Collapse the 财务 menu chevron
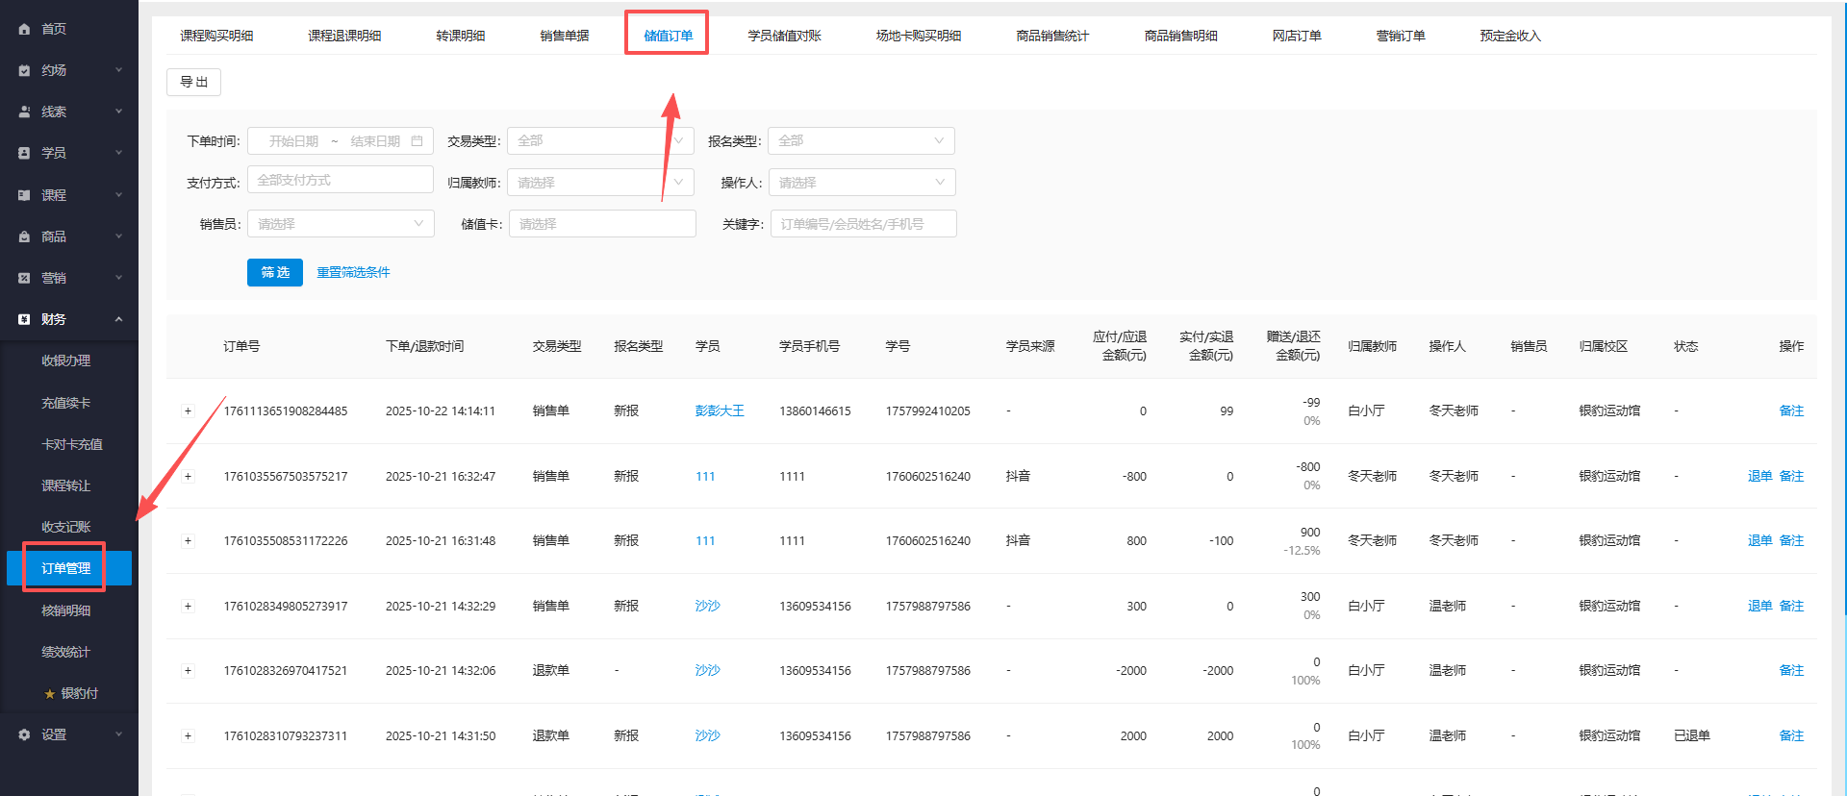The width and height of the screenshot is (1847, 796). click(119, 319)
